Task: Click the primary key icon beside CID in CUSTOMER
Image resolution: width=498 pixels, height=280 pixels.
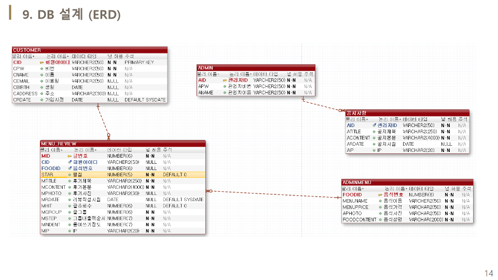Action: point(41,63)
